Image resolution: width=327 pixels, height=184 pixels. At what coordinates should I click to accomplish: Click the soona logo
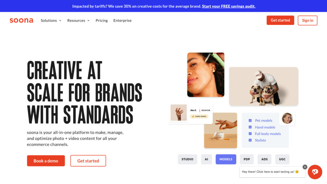(x=21, y=20)
